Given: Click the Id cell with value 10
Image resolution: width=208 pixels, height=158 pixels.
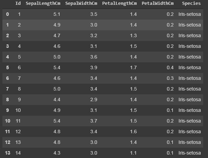Looking at the screenshot, I should coord(18,110).
